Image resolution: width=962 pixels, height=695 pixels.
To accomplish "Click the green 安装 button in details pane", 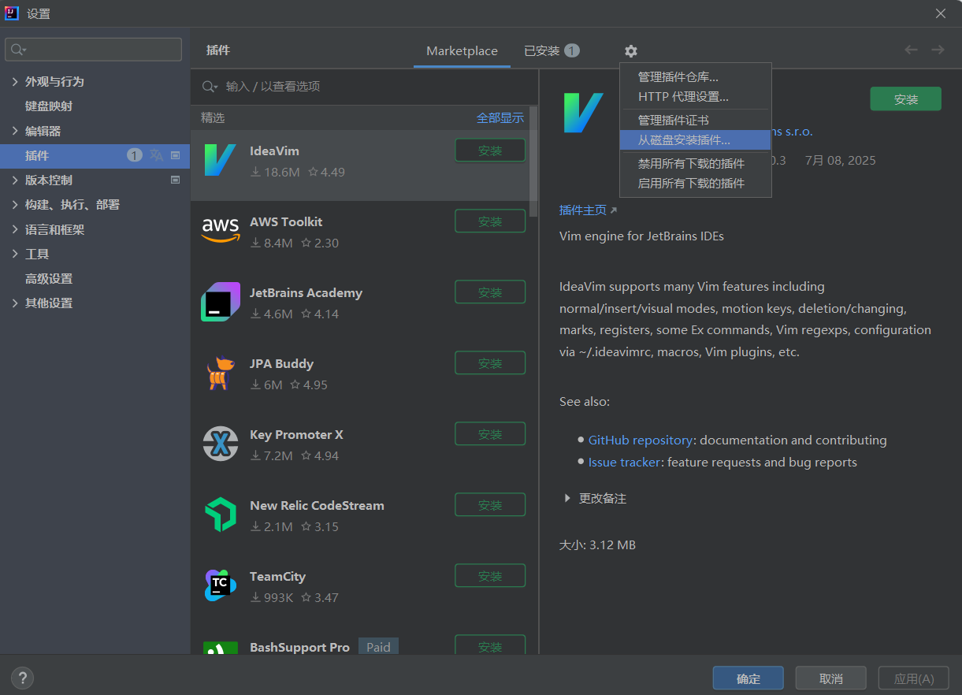I will click(x=906, y=99).
